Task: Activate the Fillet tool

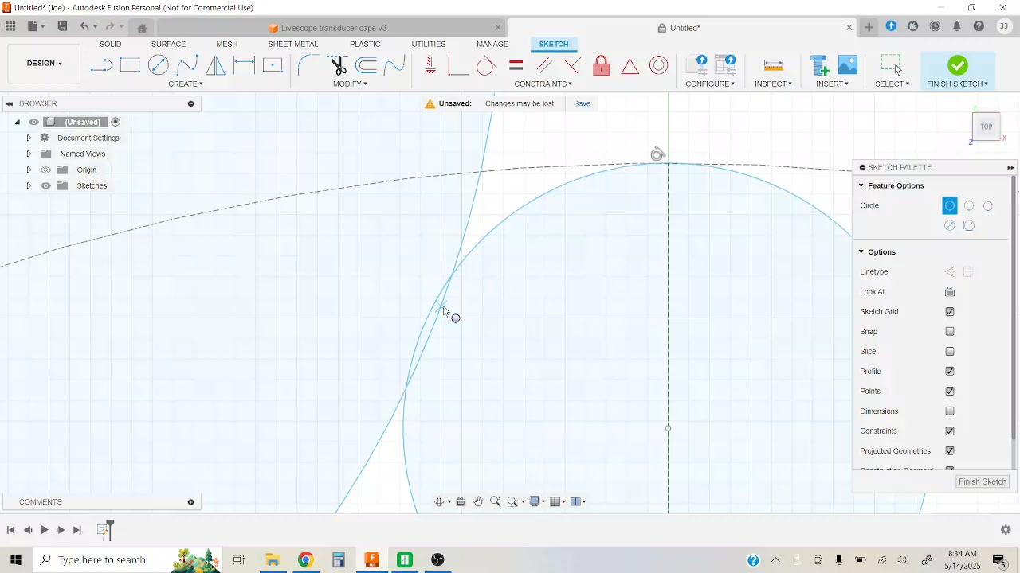Action: pyautogui.click(x=308, y=65)
